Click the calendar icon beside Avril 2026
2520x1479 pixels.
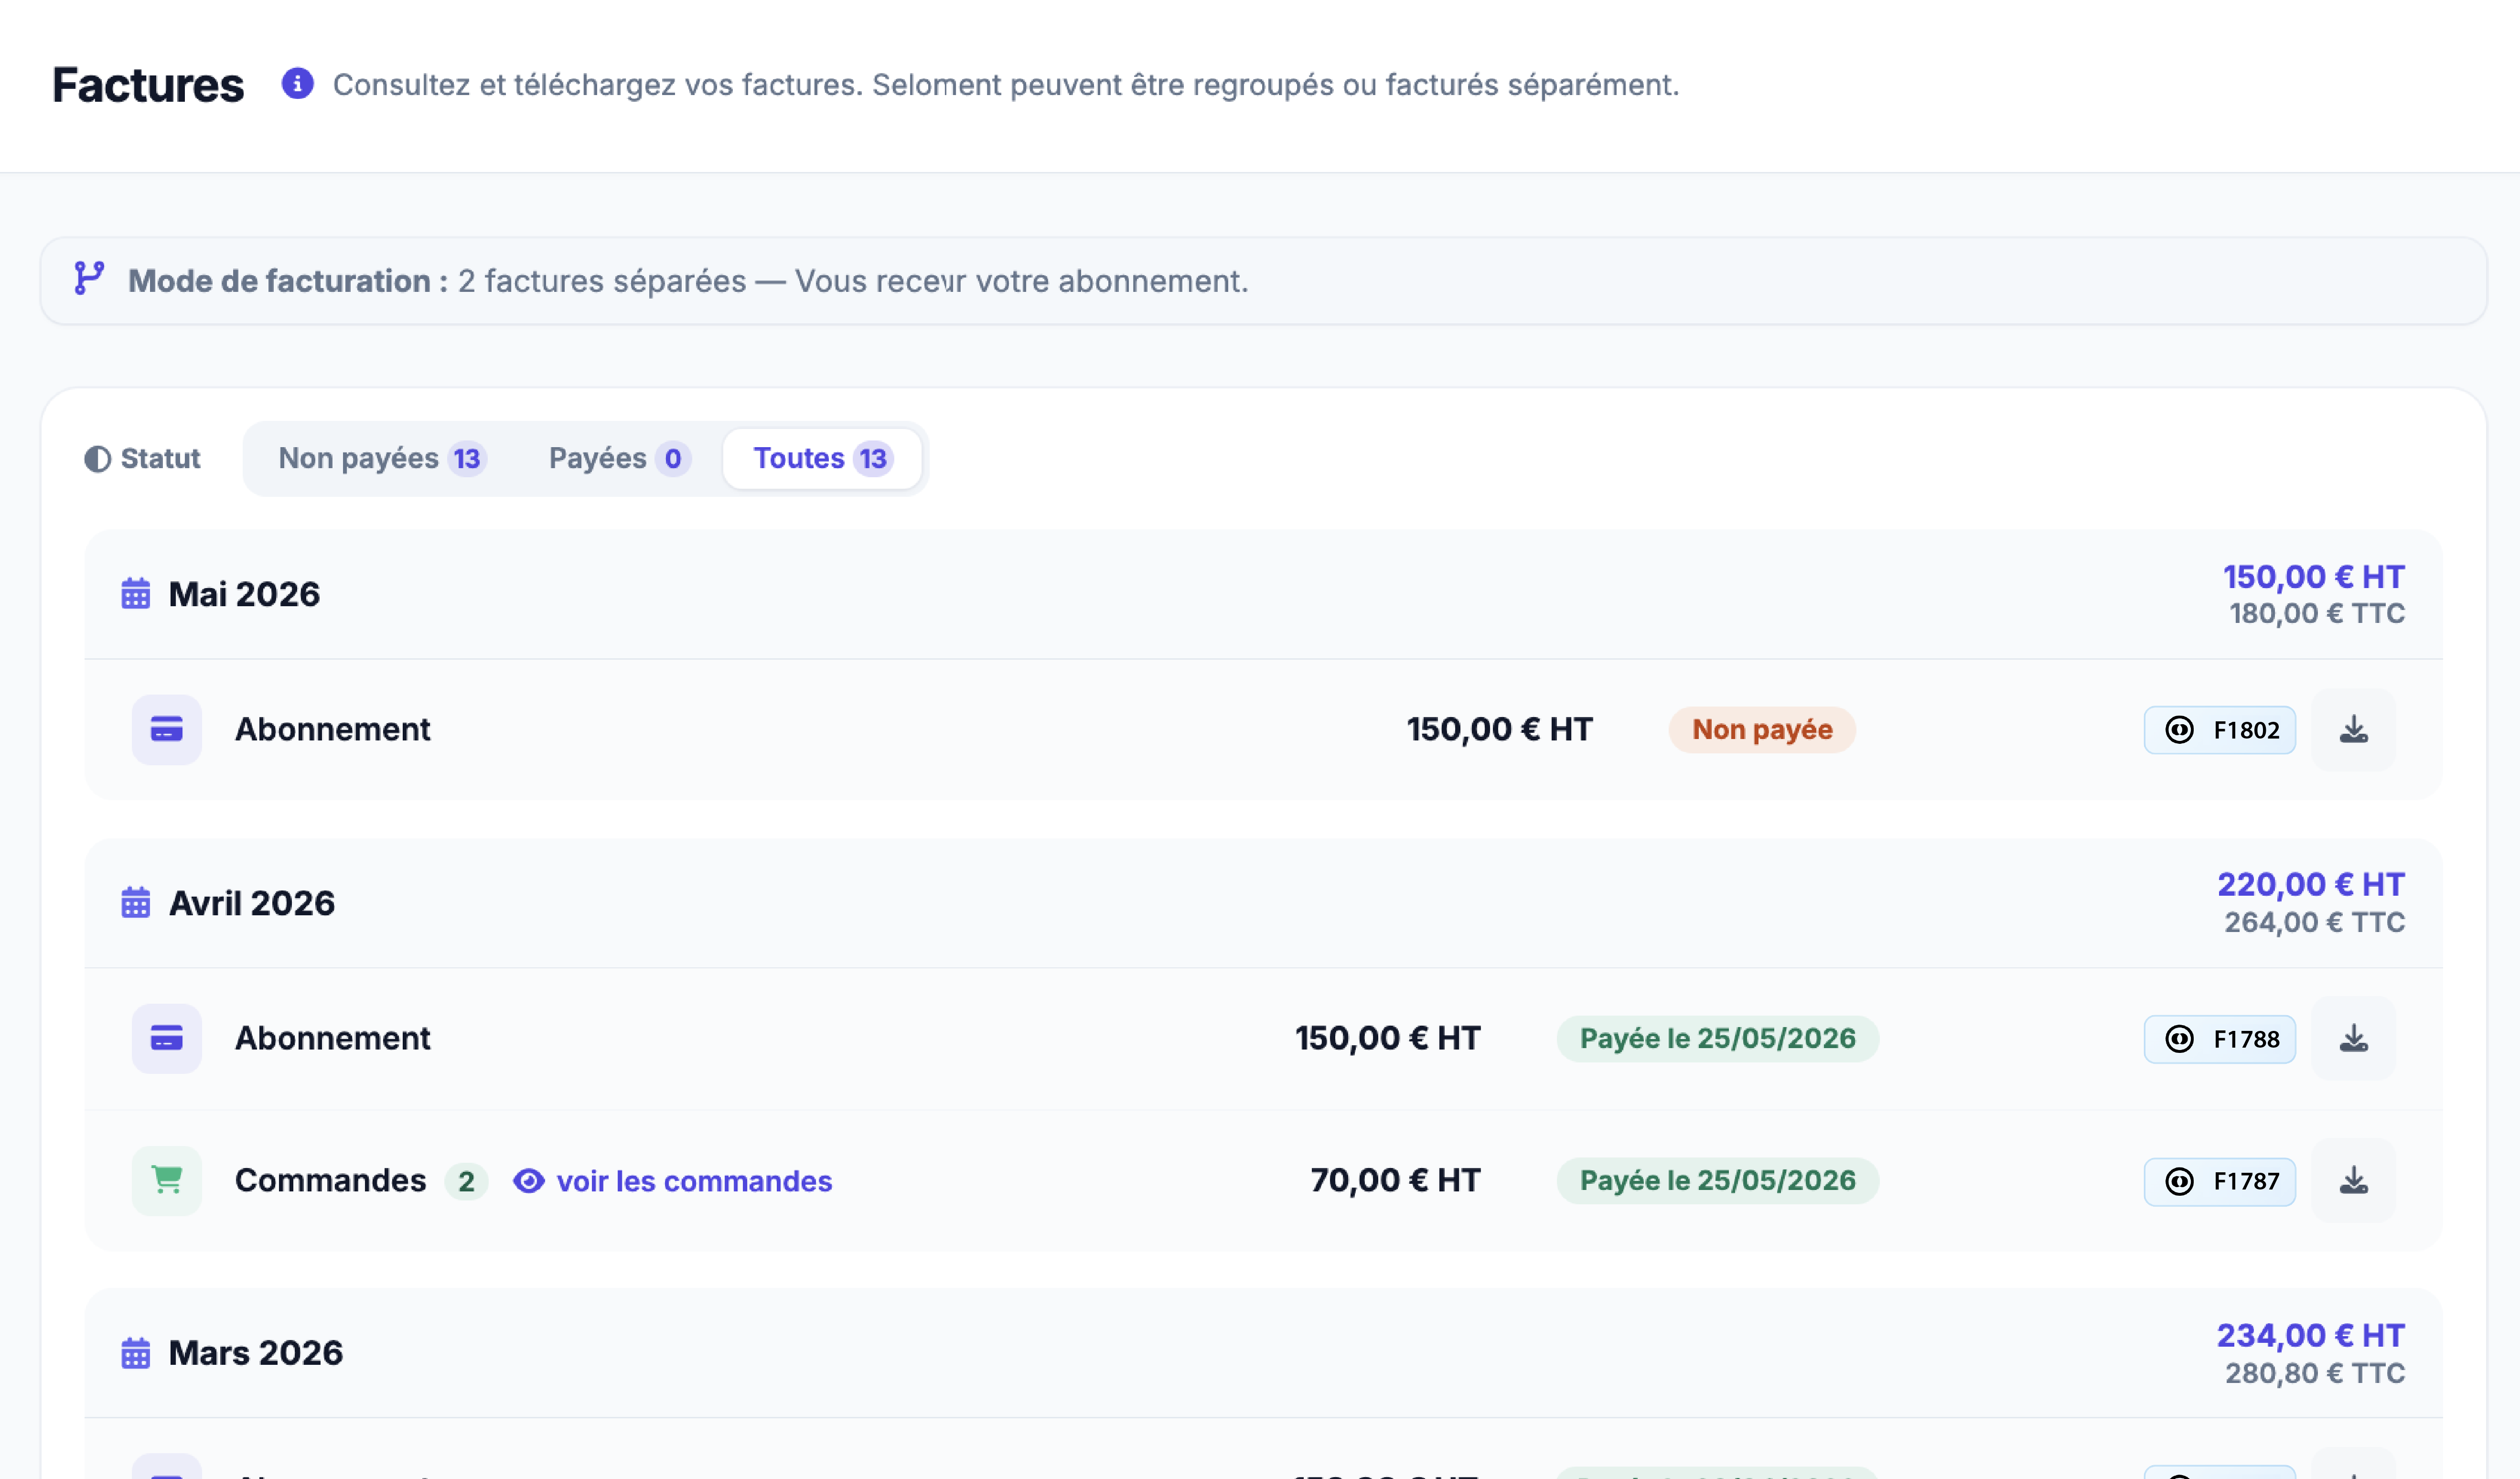[136, 903]
